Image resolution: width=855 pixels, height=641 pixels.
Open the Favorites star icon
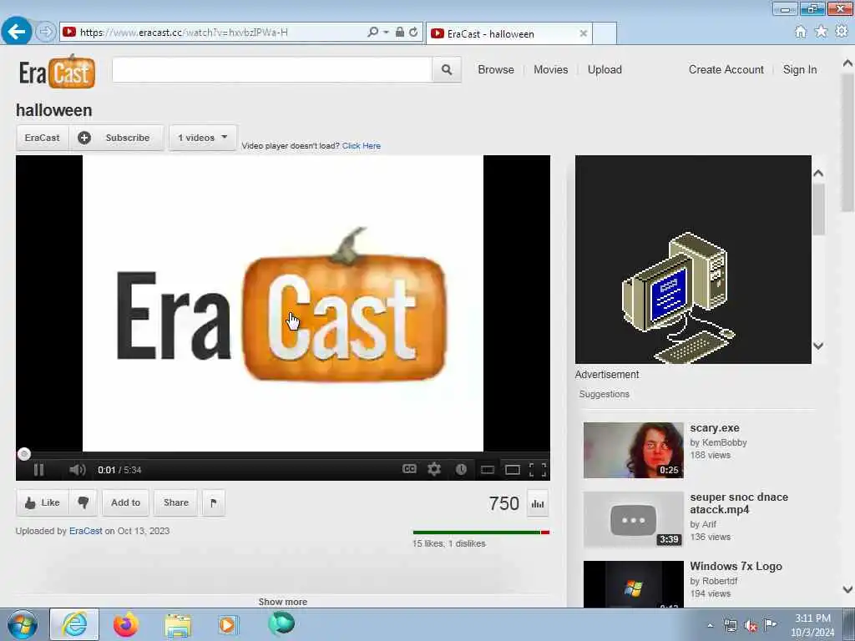pyautogui.click(x=821, y=32)
